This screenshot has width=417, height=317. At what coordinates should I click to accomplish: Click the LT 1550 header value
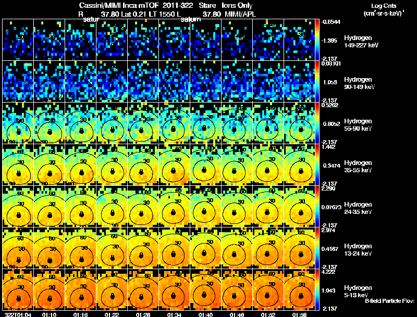(162, 14)
